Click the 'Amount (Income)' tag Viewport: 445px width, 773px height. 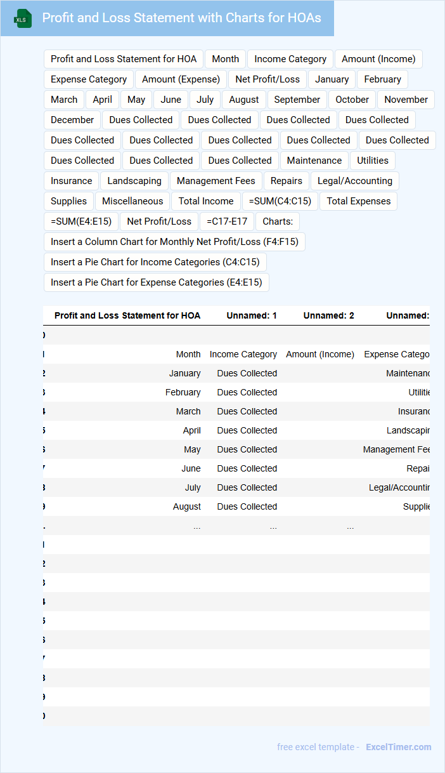(378, 59)
